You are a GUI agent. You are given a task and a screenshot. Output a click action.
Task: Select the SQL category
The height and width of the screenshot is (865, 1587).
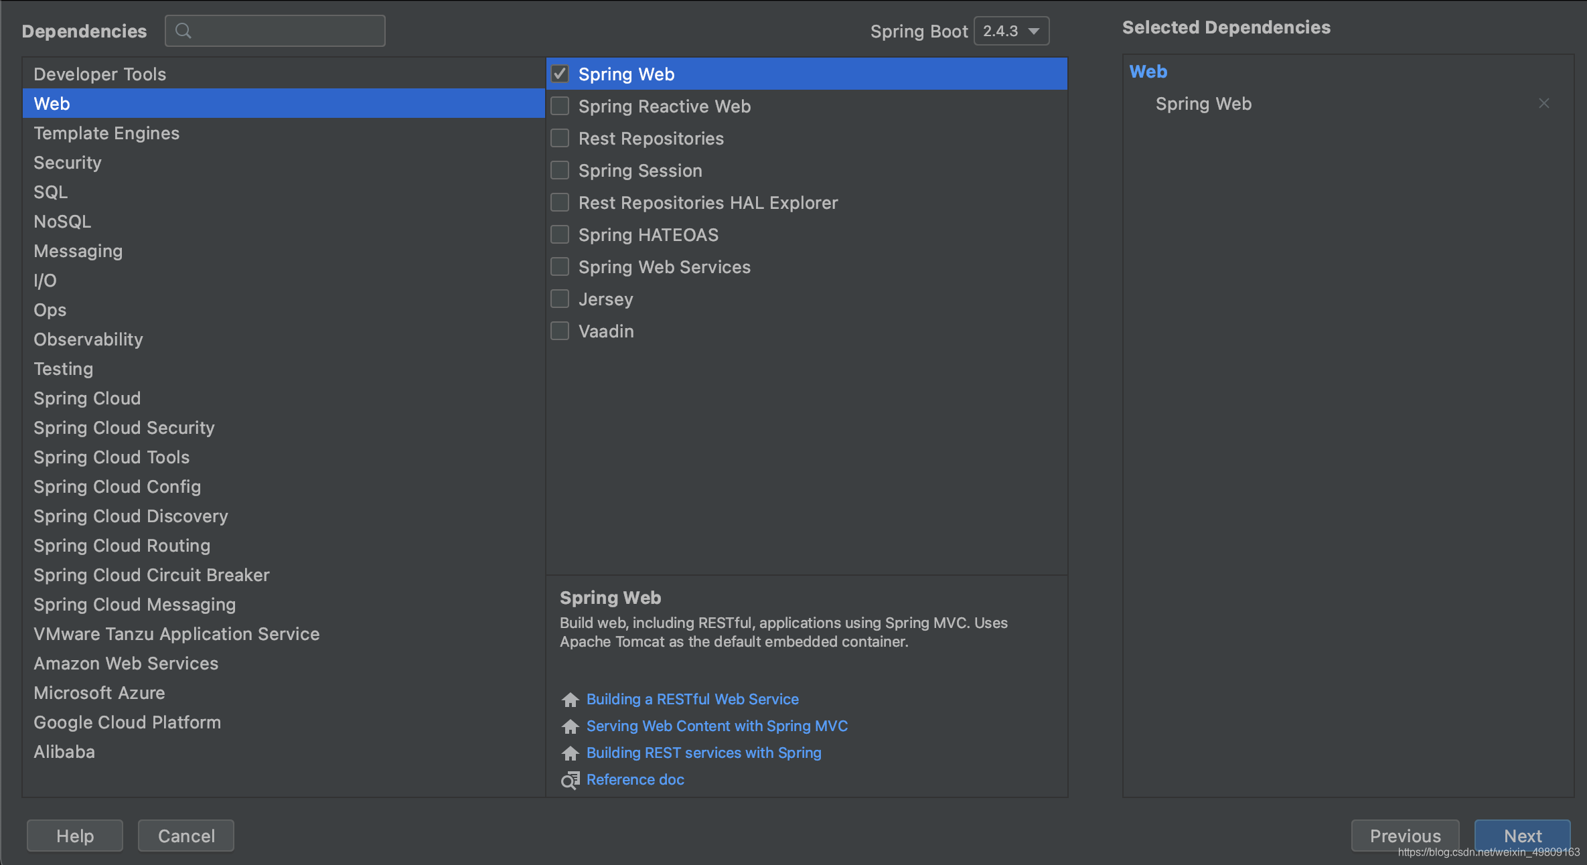284,191
